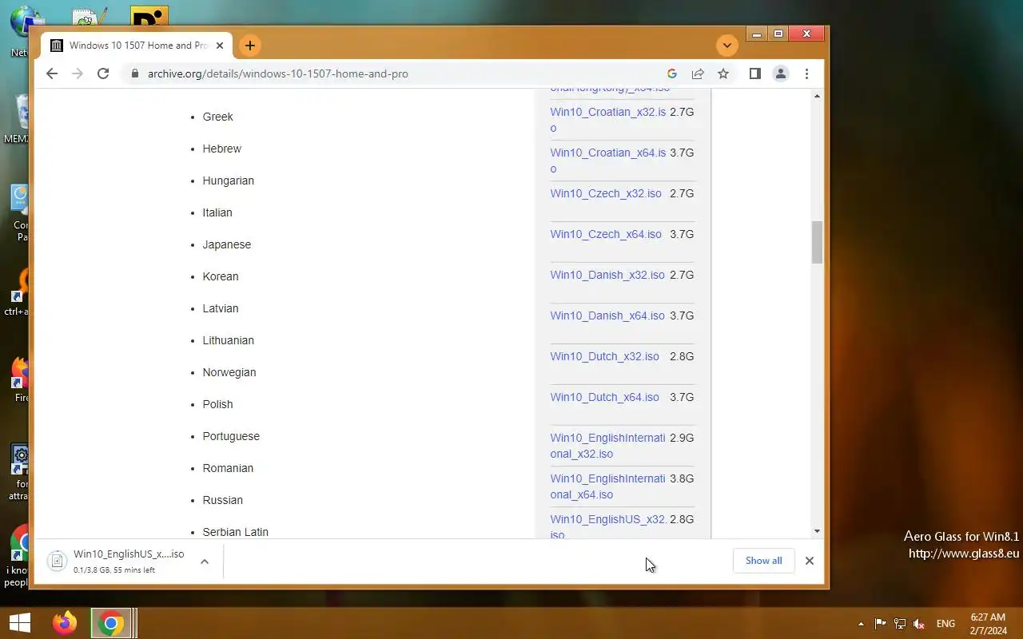Download Win10_EnglishInternational_x64.iso
The height and width of the screenshot is (639, 1023).
607,486
